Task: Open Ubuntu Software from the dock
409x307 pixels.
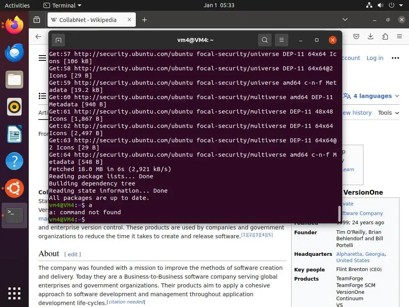Action: (x=14, y=188)
